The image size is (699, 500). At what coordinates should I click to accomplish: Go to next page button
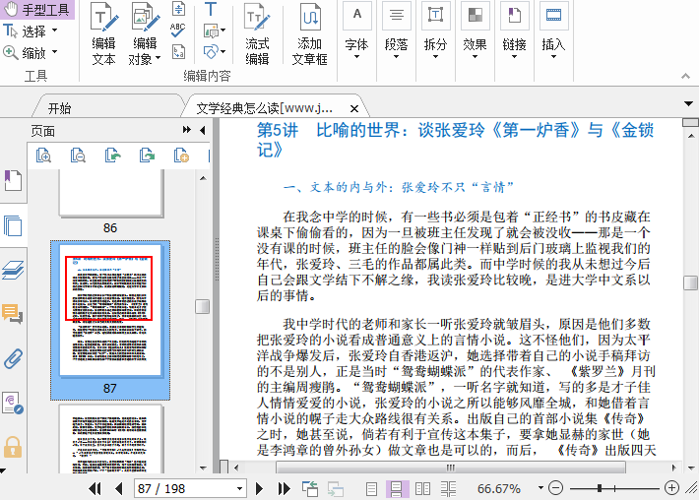pos(259,489)
